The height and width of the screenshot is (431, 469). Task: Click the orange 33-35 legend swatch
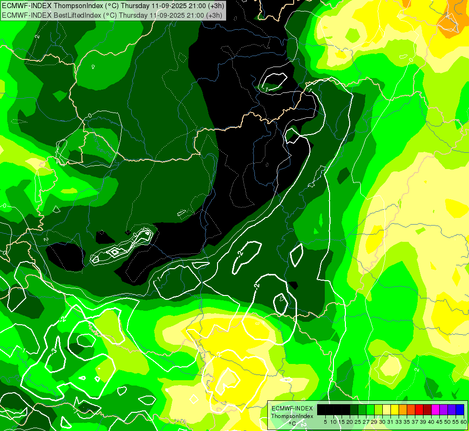pyautogui.click(x=403, y=409)
